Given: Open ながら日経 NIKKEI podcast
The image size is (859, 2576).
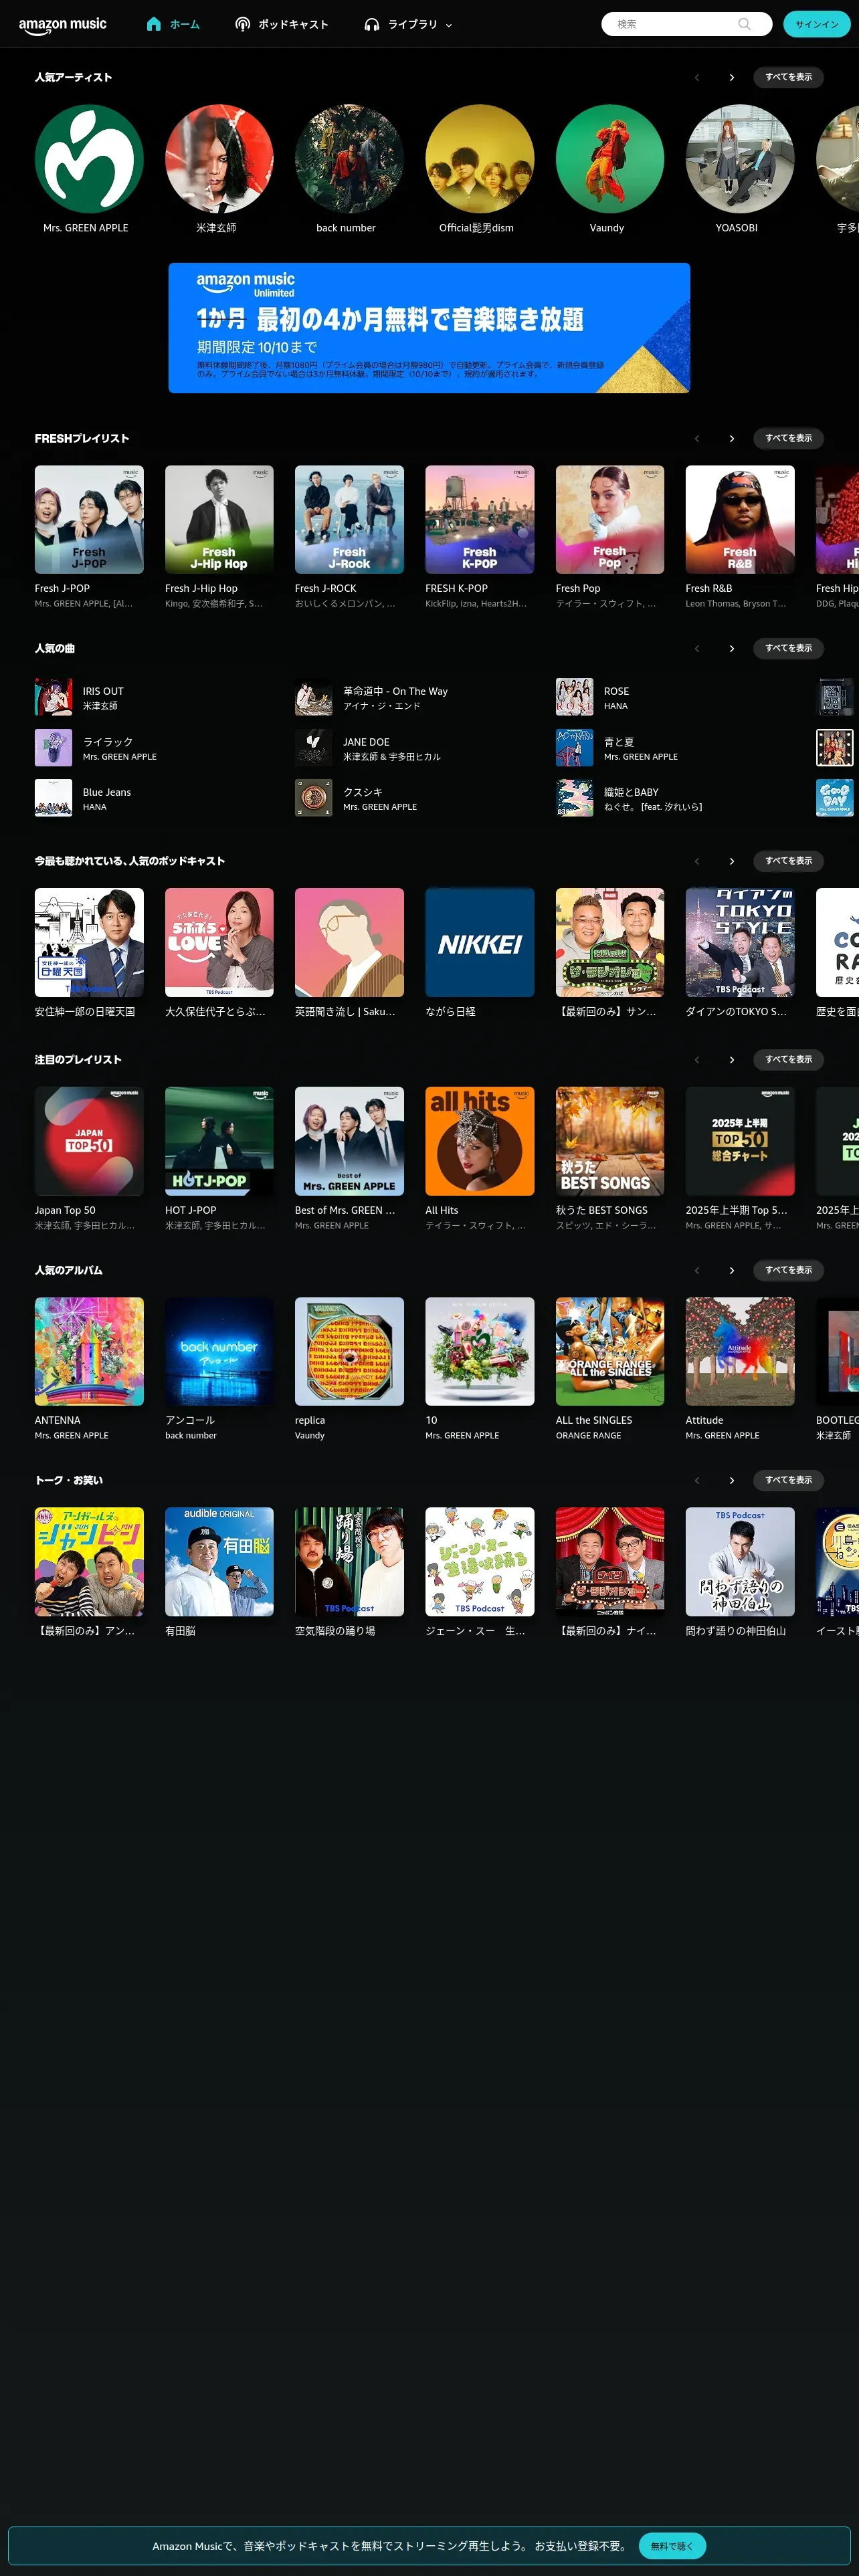Looking at the screenshot, I should coord(480,942).
